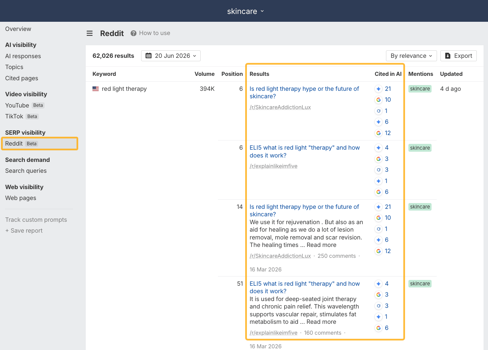Click the Export download icon
This screenshot has width=488, height=350.
(448, 56)
